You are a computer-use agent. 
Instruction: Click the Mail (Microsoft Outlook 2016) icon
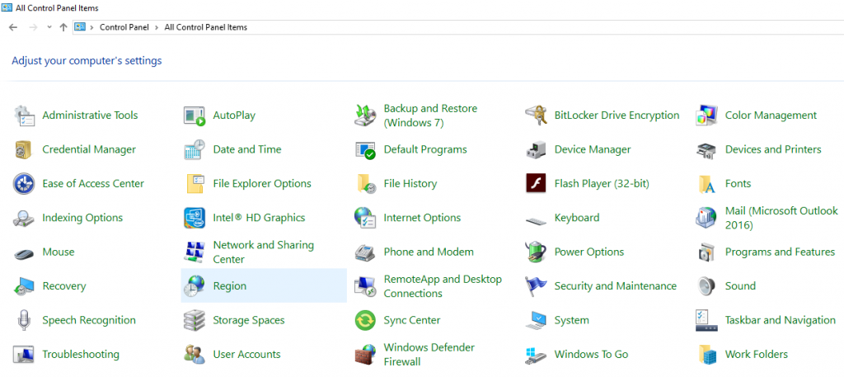[706, 218]
